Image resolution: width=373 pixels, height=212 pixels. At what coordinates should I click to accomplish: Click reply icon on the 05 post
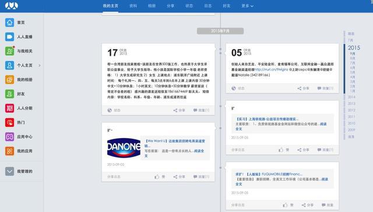point(319,89)
